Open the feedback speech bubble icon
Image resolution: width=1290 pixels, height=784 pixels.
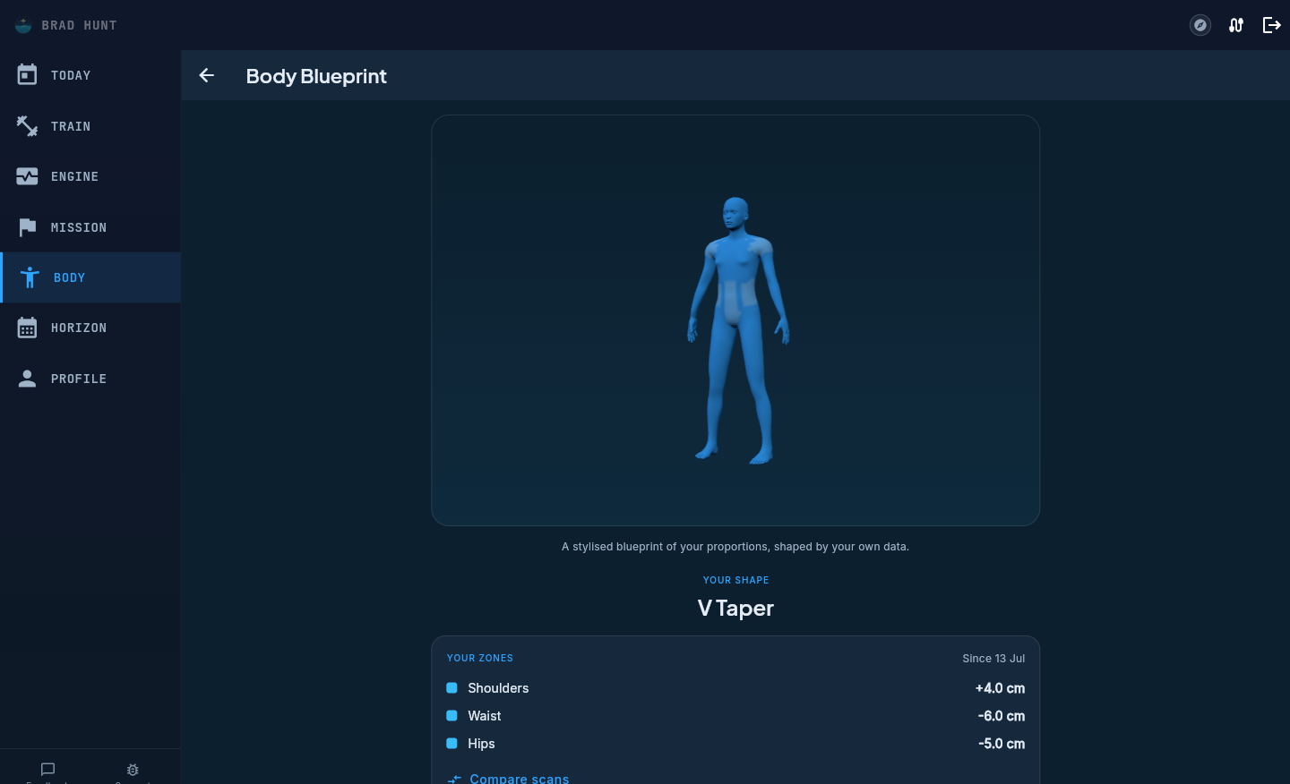(48, 769)
